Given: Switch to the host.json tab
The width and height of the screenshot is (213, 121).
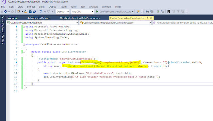Looking at the screenshot, I should pyautogui.click(x=12, y=18).
